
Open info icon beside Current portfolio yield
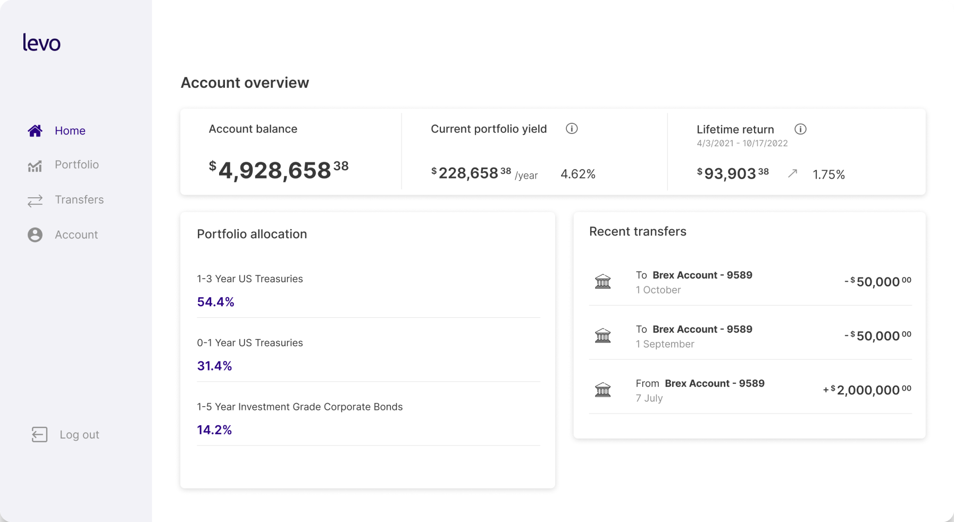[572, 129]
